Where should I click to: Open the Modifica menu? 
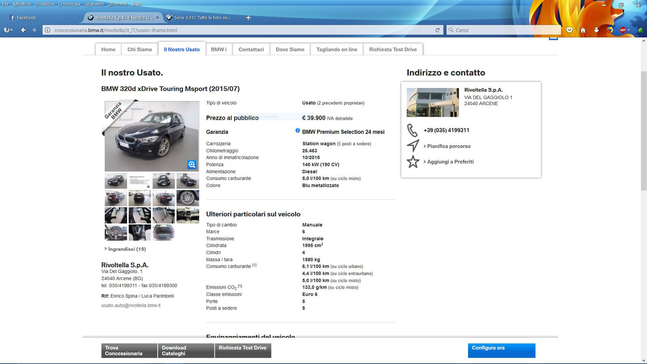click(x=22, y=4)
